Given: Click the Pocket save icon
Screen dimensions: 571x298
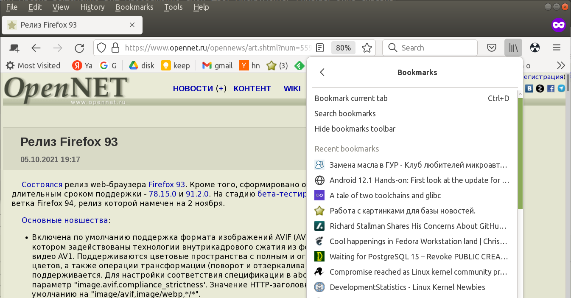Looking at the screenshot, I should pos(491,48).
